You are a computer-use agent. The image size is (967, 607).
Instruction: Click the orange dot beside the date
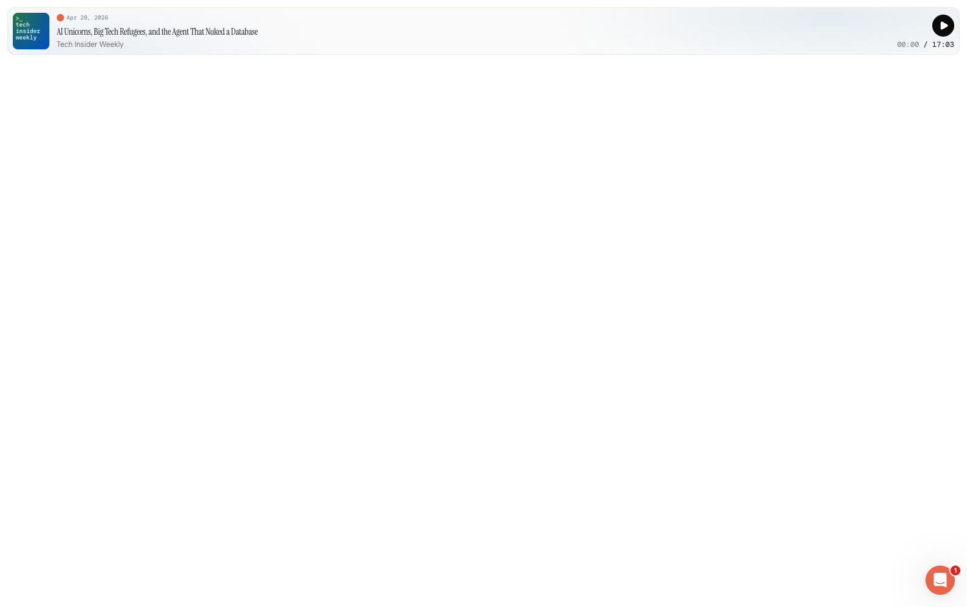pos(60,18)
